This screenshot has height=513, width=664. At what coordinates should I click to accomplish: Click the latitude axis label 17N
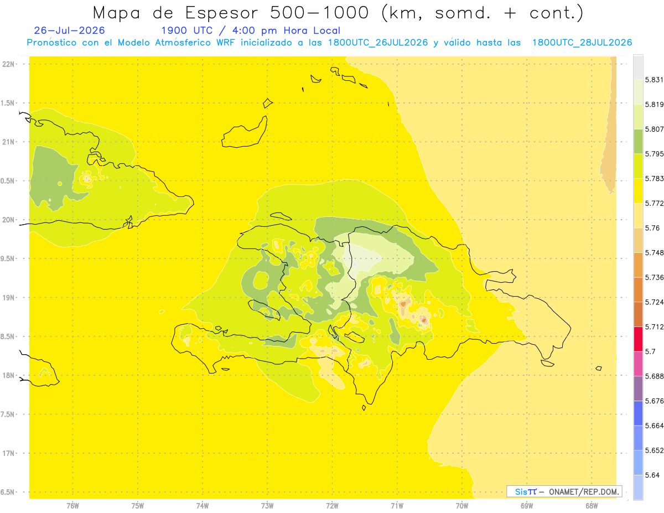9,453
